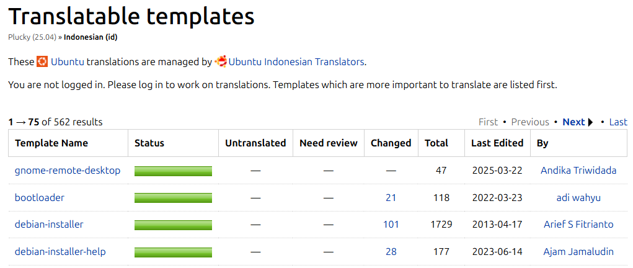Click the Ubuntu logo icon
Image resolution: width=633 pixels, height=268 pixels.
(42, 62)
